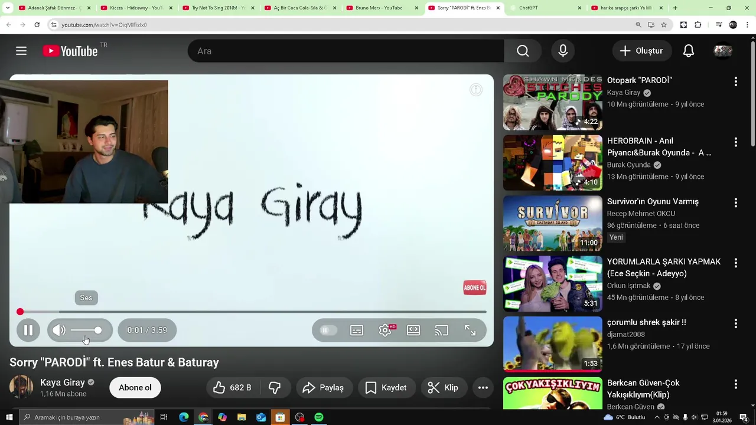The width and height of the screenshot is (756, 425).
Task: Open Spotify from the taskbar
Action: pos(319,417)
